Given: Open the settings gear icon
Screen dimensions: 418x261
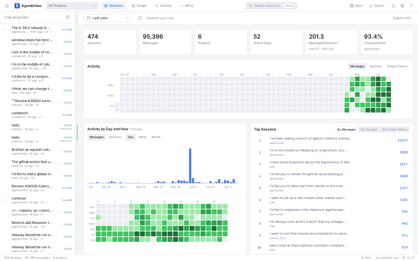Looking at the screenshot, I should pyautogui.click(x=402, y=6).
